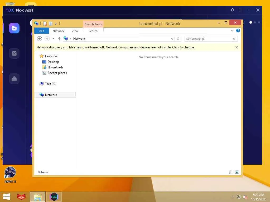Go back with the Back arrow button
This screenshot has width=270, height=202.
tap(40, 39)
